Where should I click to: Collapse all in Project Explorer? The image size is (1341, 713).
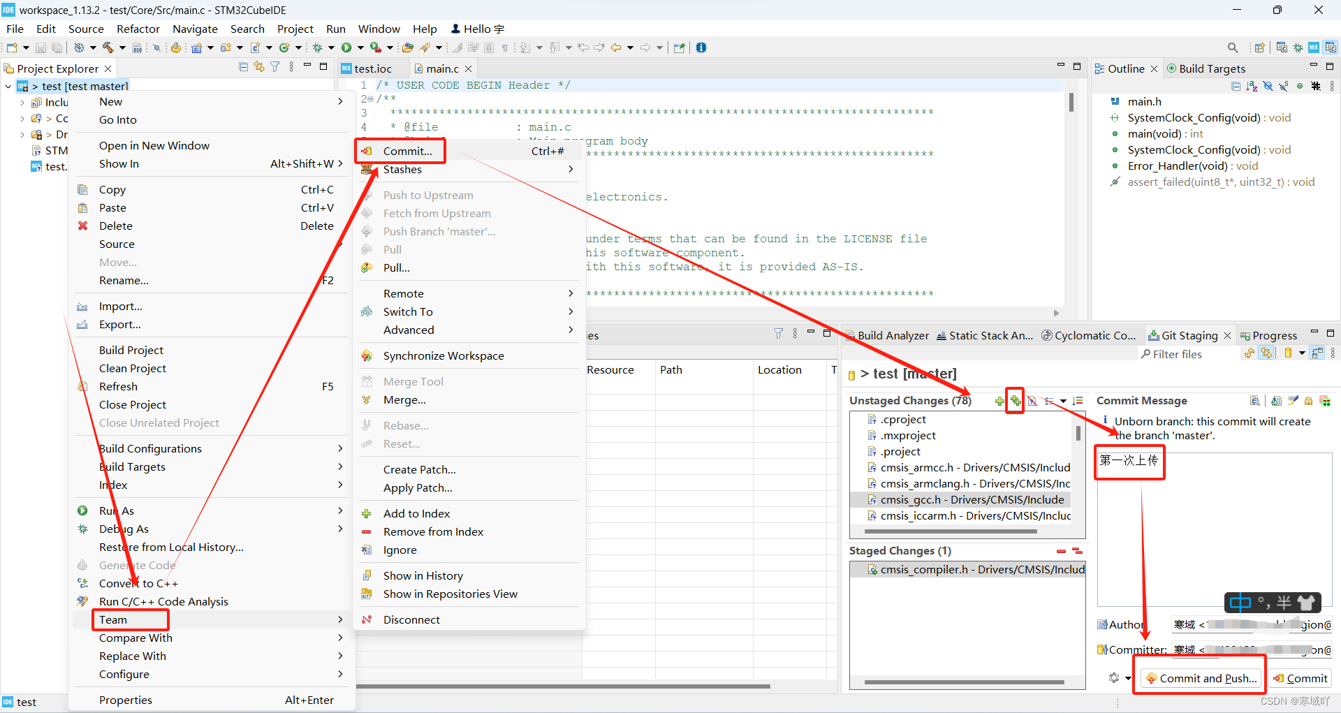pyautogui.click(x=243, y=67)
